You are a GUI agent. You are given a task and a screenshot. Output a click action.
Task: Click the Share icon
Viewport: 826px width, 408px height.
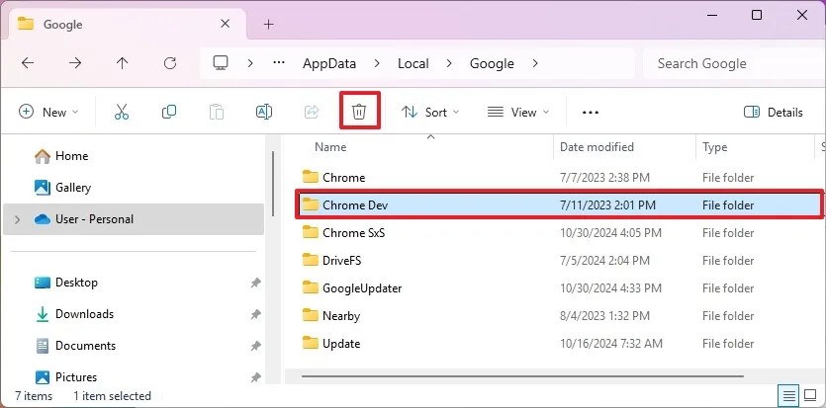pos(312,112)
